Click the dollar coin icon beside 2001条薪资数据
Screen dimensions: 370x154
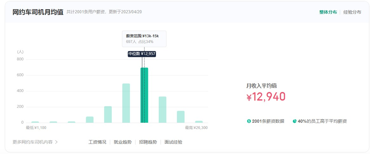point(249,121)
